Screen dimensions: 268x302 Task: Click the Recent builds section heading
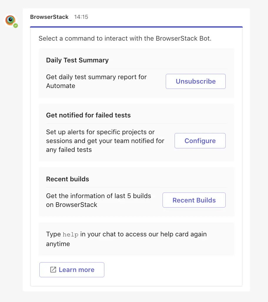pyautogui.click(x=68, y=179)
